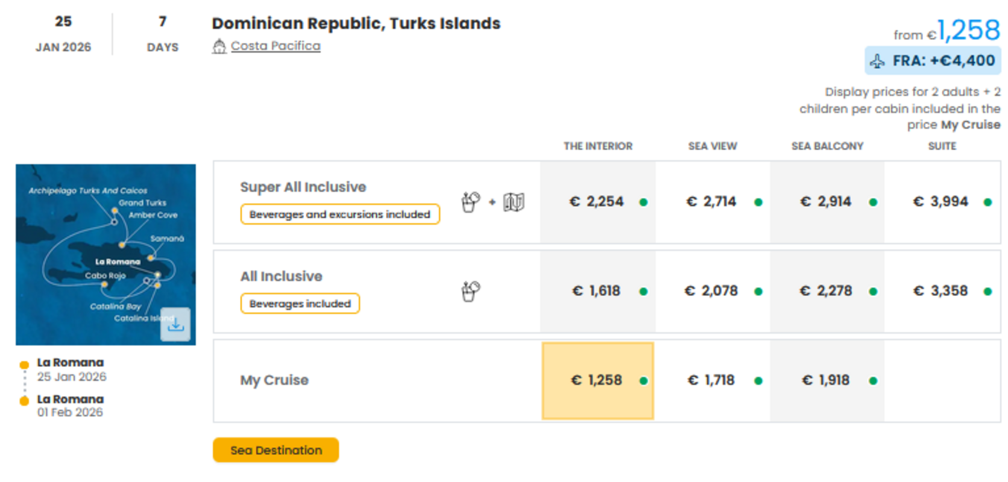
Task: Open the Costa Pacifica ship link
Action: tap(276, 46)
